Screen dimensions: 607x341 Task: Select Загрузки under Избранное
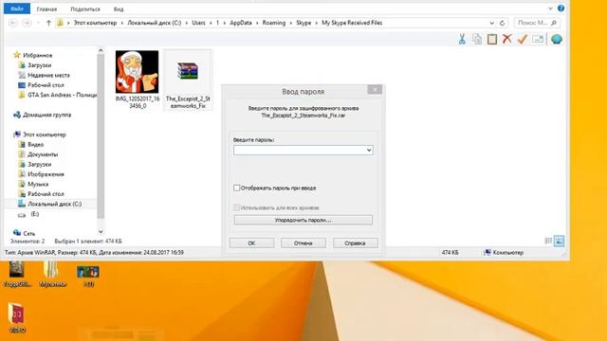tap(39, 65)
